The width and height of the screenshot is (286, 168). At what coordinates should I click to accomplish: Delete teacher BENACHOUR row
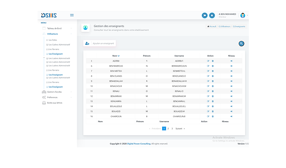213,86
